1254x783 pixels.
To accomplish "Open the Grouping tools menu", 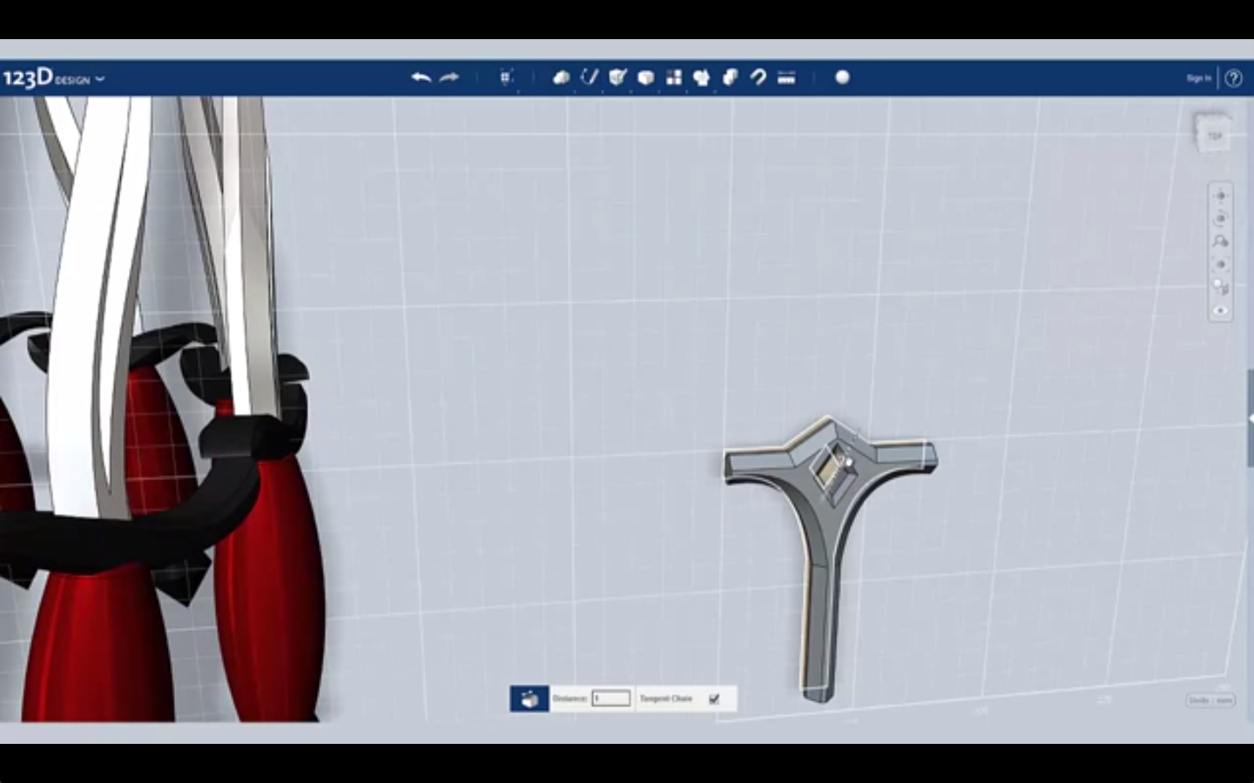I will (x=702, y=77).
